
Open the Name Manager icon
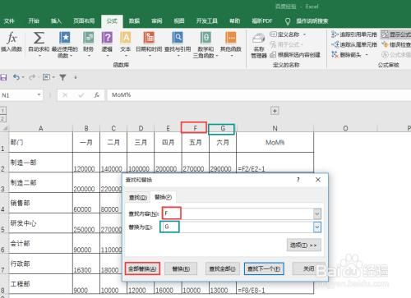point(259,45)
